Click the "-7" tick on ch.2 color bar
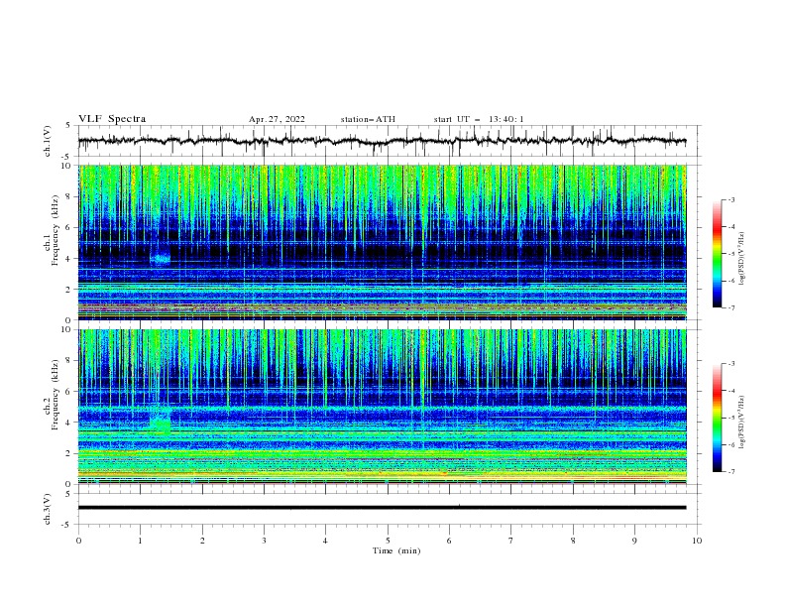 (x=730, y=472)
